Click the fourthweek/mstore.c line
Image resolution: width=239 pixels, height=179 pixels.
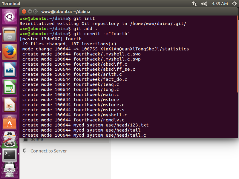click(73, 105)
